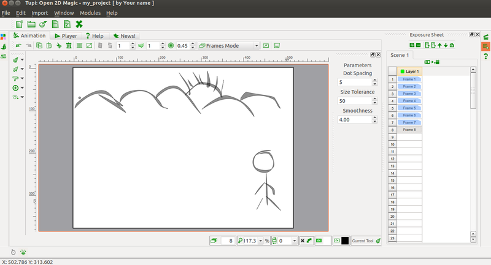Open the zoom percentage dropdown
Viewport: 491px width, 265px height.
coord(260,241)
